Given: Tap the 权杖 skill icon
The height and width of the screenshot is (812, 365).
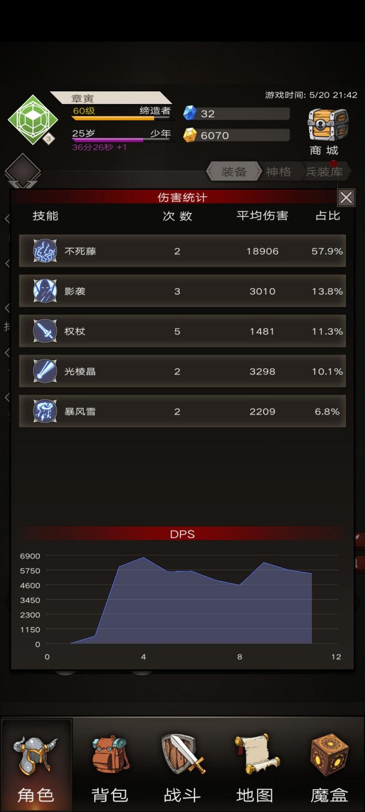Looking at the screenshot, I should pos(45,331).
